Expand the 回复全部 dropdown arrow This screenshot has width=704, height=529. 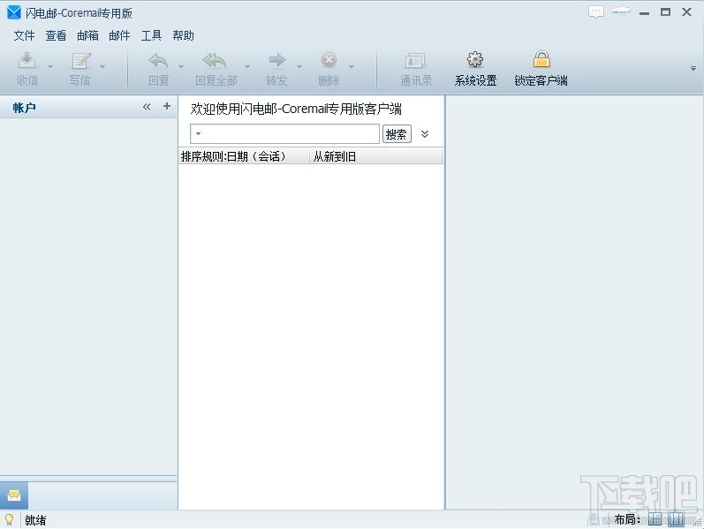[247, 66]
